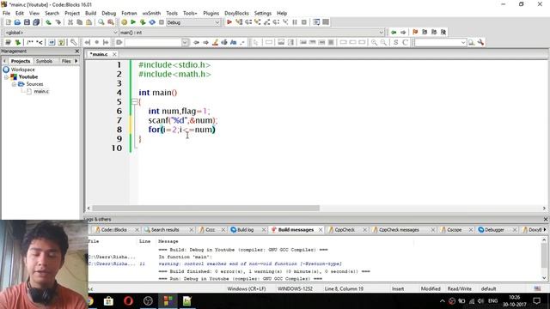Start debugging with red arrow icon
Viewport: 550px width, 309px height.
coord(229,22)
